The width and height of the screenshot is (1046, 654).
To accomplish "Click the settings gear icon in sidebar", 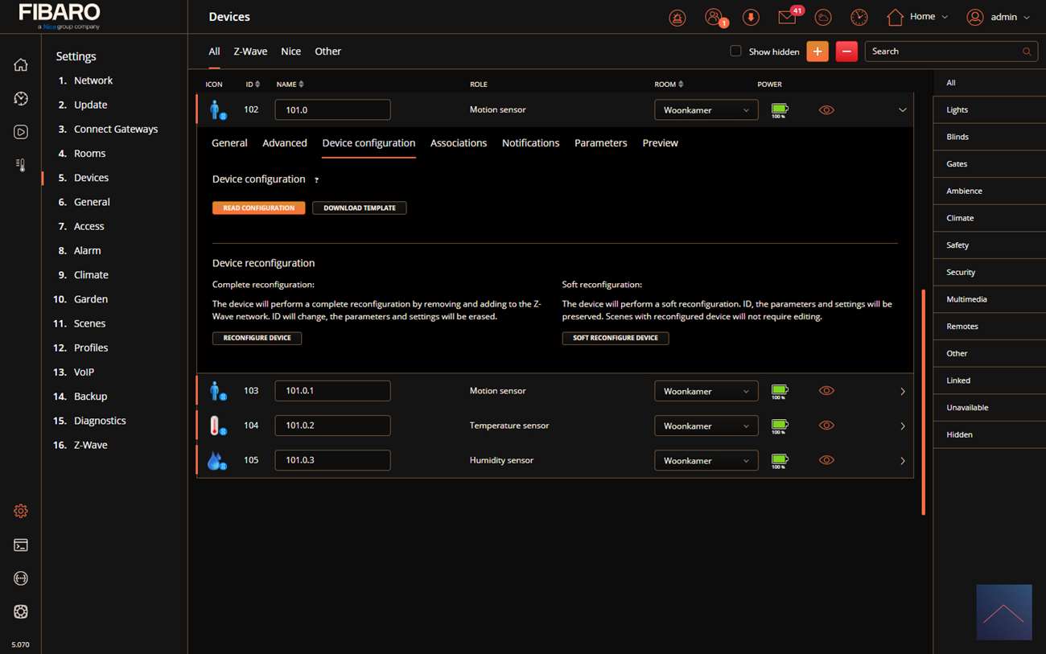I will (21, 511).
